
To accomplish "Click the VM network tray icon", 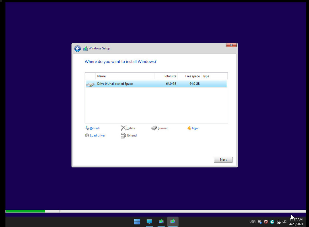I will (260, 222).
